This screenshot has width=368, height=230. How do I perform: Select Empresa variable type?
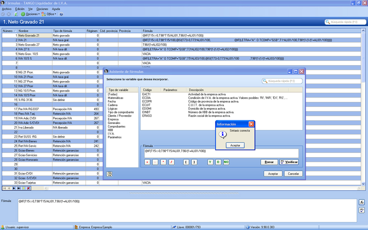pyautogui.click(x=113, y=119)
